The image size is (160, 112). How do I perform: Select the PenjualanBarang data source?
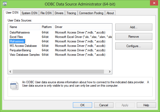[20, 50]
